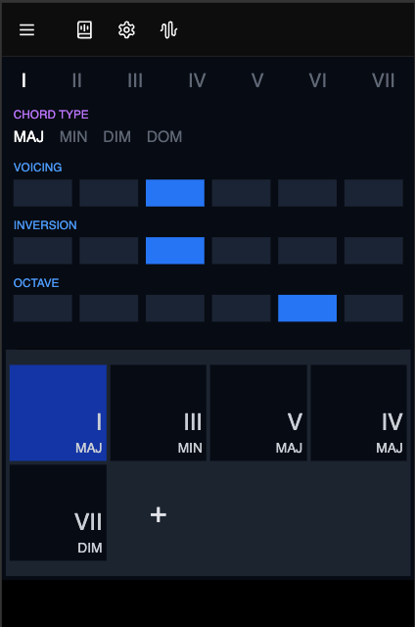Viewport: 415px width, 627px height.
Task: Add a new chord with plus icon
Action: coord(159,514)
